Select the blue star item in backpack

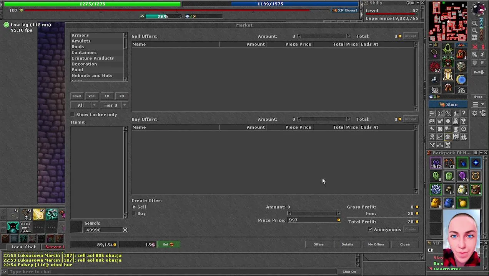[476, 163]
